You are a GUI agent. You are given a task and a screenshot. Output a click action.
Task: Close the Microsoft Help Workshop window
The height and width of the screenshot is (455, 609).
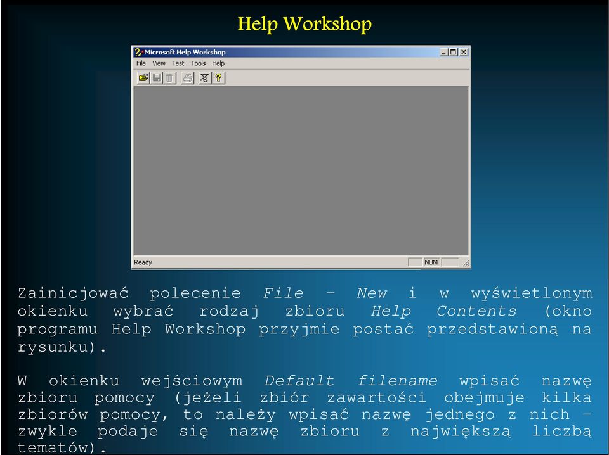463,52
